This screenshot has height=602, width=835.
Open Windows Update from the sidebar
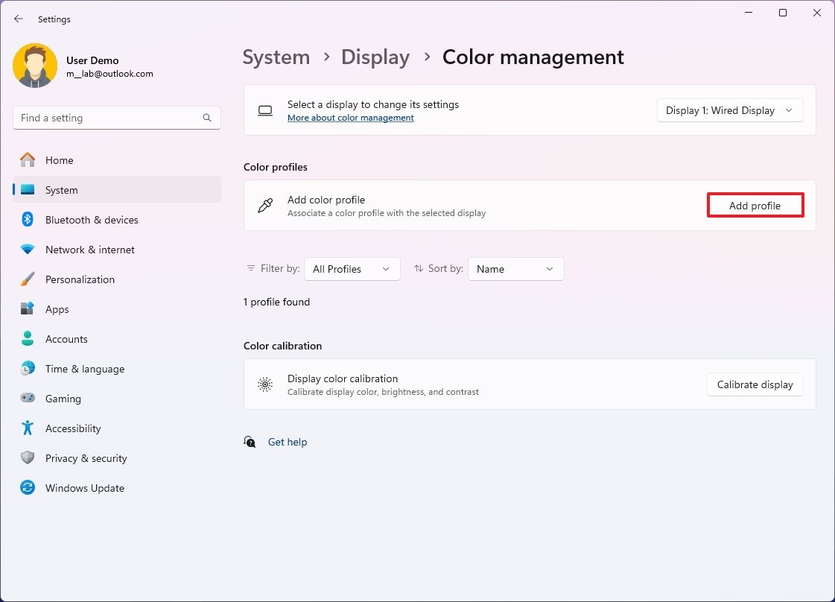(x=84, y=488)
